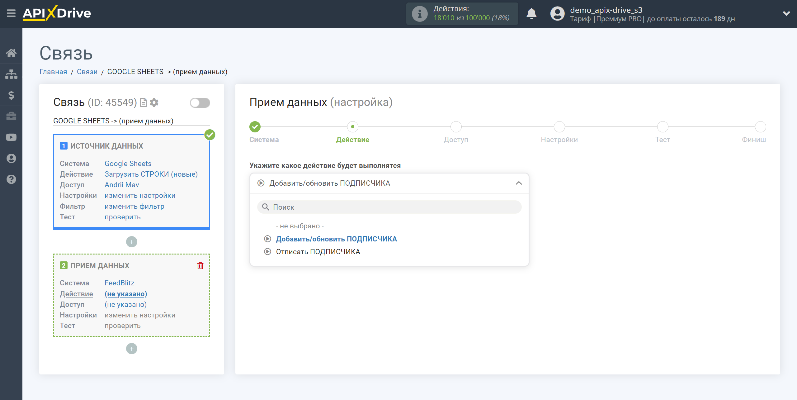
Task: Click the Главная breadcrumb link
Action: 53,72
